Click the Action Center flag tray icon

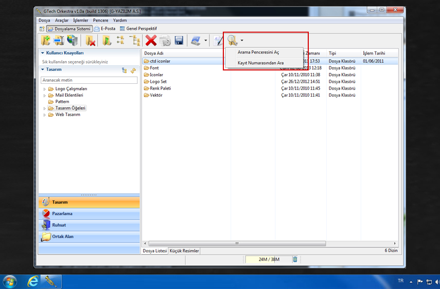(x=420, y=282)
